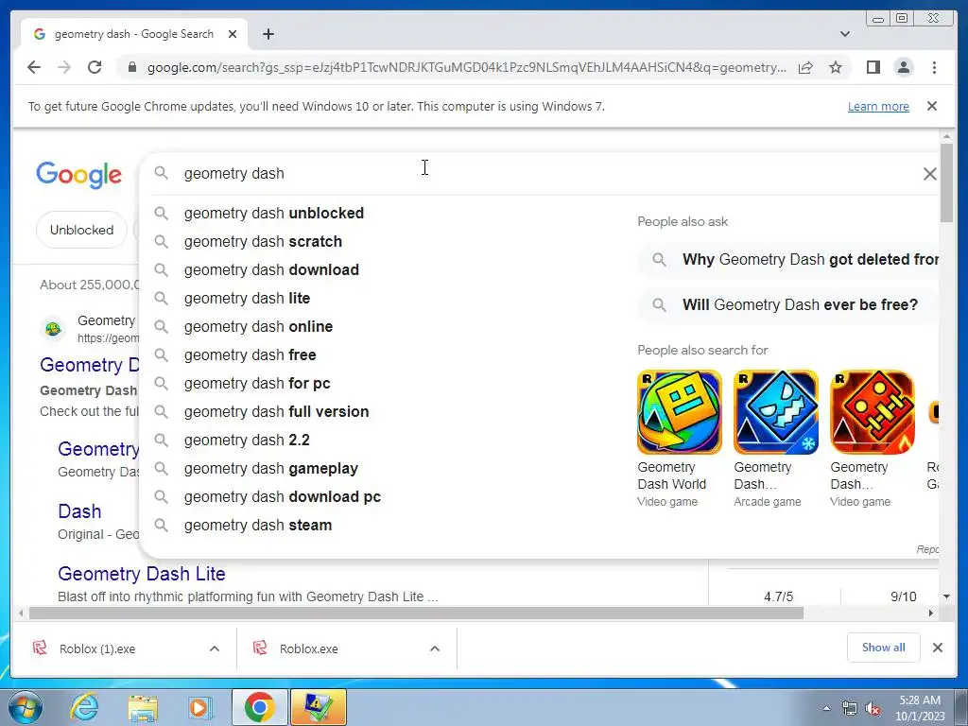Click the Geometry Dash site favicon result
This screenshot has width=968, height=726.
point(53,328)
